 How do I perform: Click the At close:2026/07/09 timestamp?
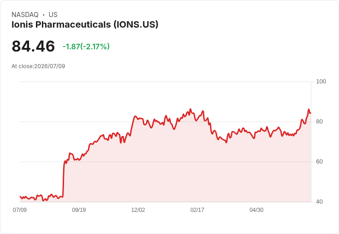point(38,66)
